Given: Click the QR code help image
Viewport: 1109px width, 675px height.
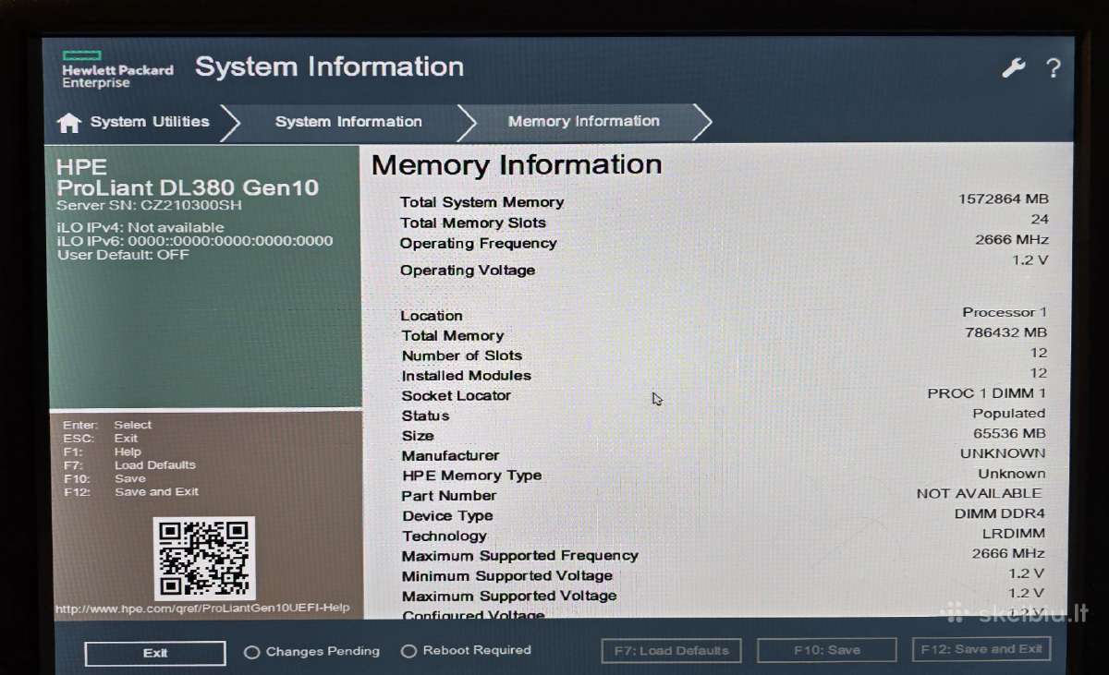Looking at the screenshot, I should coord(203,559).
